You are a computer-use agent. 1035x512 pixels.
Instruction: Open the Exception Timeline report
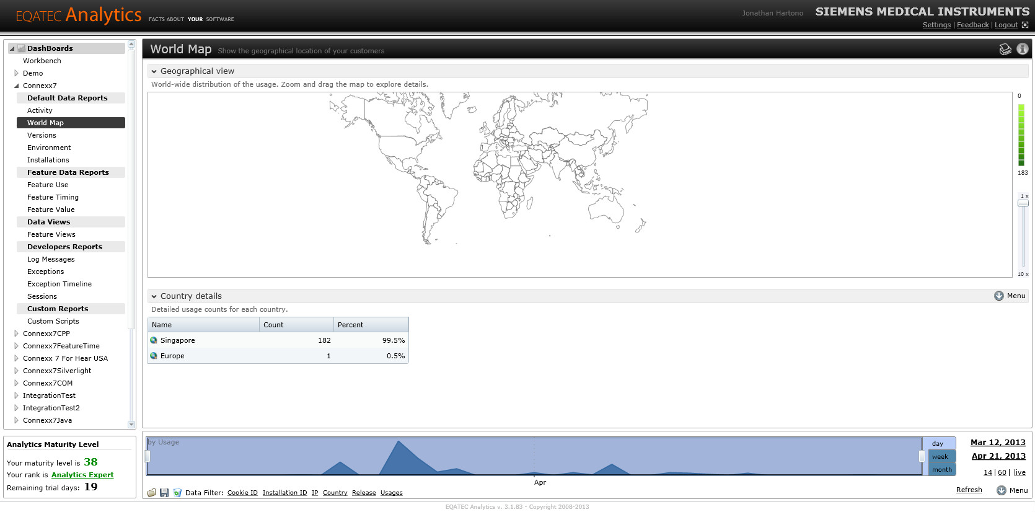click(x=59, y=284)
